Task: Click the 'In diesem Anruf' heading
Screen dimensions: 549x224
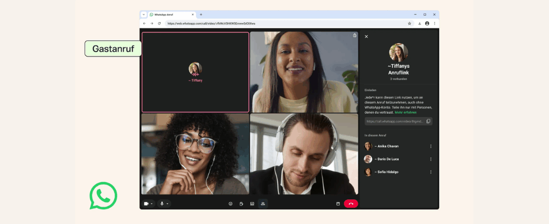Action: pyautogui.click(x=375, y=135)
